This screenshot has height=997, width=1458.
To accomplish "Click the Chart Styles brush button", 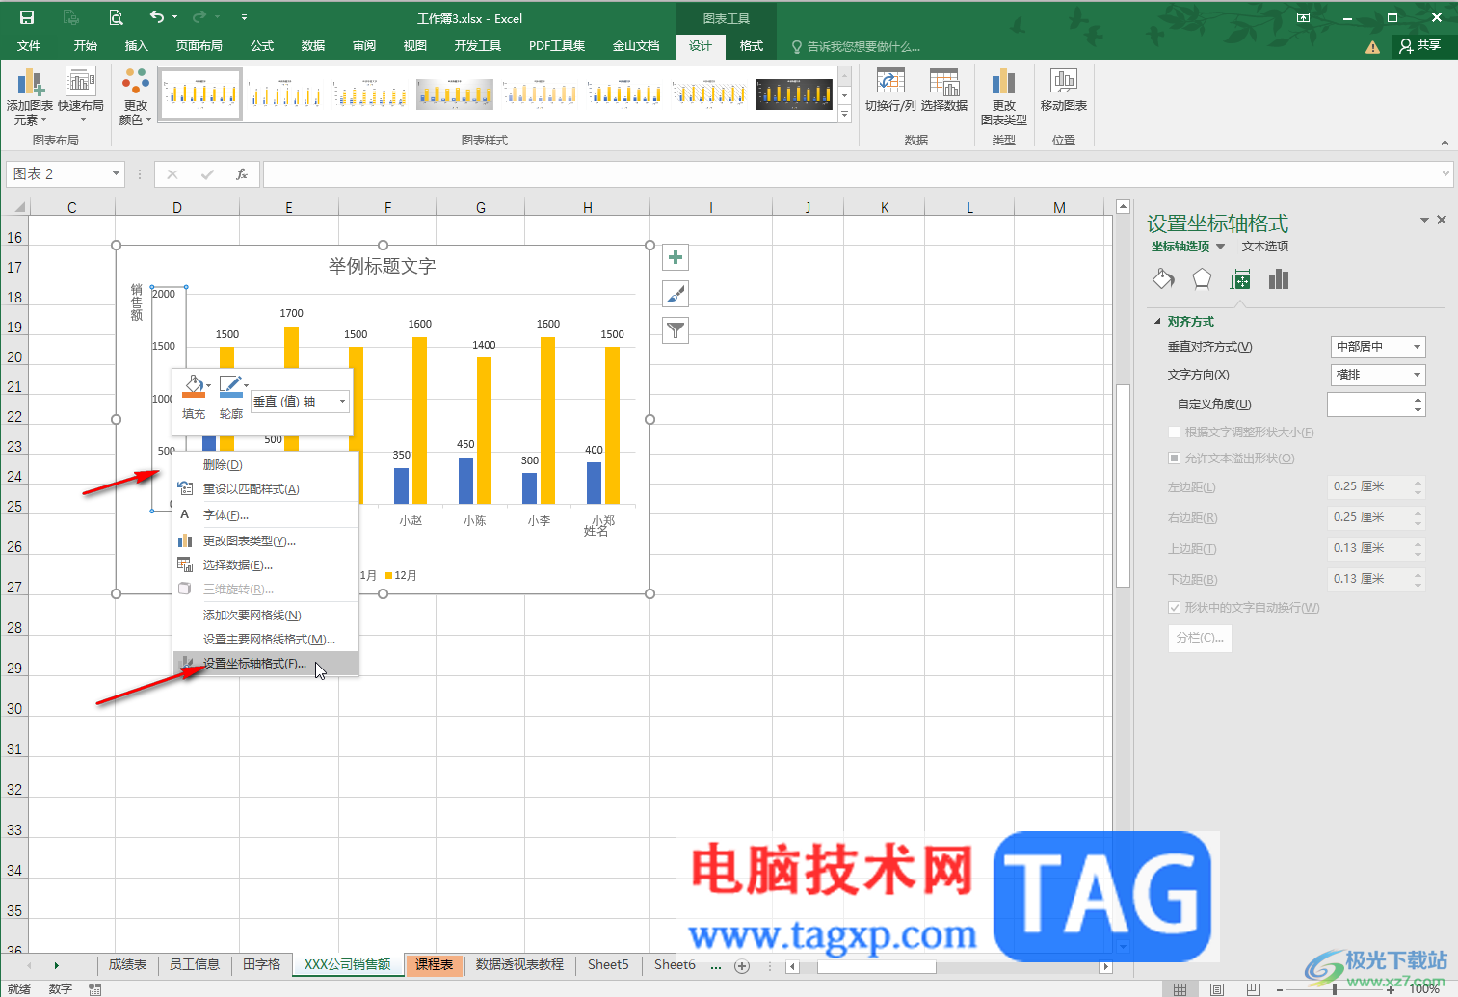I will pos(676,294).
